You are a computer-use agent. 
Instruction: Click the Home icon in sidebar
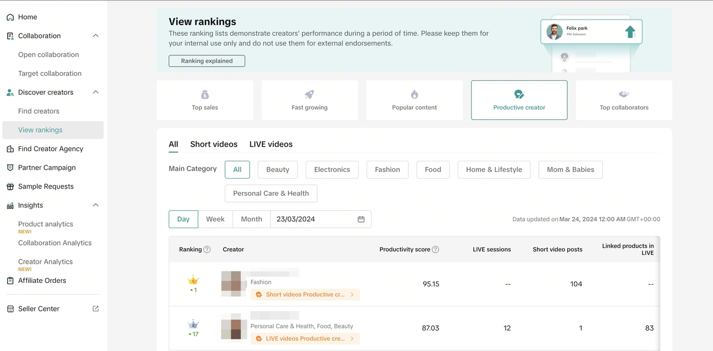[x=10, y=17]
